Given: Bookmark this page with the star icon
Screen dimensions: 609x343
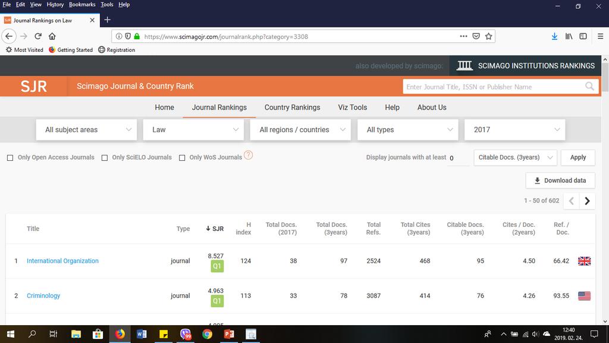Looking at the screenshot, I should tap(489, 36).
